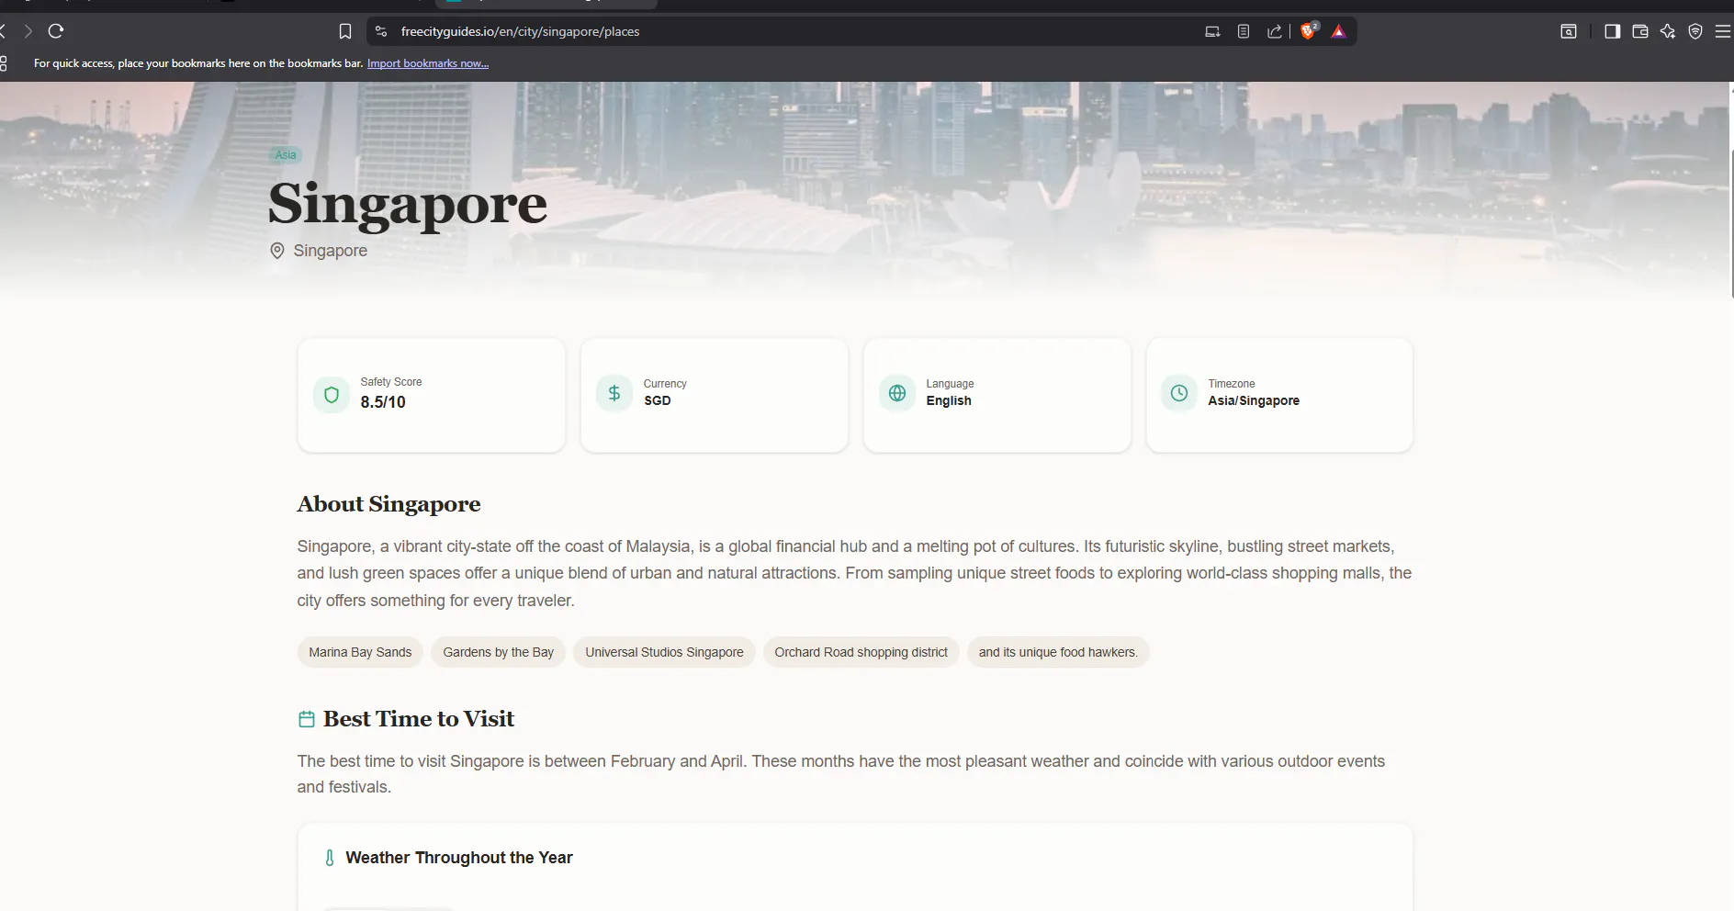1734x911 pixels.
Task: Reload the page with refresh icon
Action: [56, 31]
